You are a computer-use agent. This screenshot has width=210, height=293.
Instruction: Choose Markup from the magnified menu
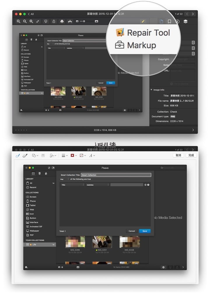pyautogui.click(x=136, y=45)
